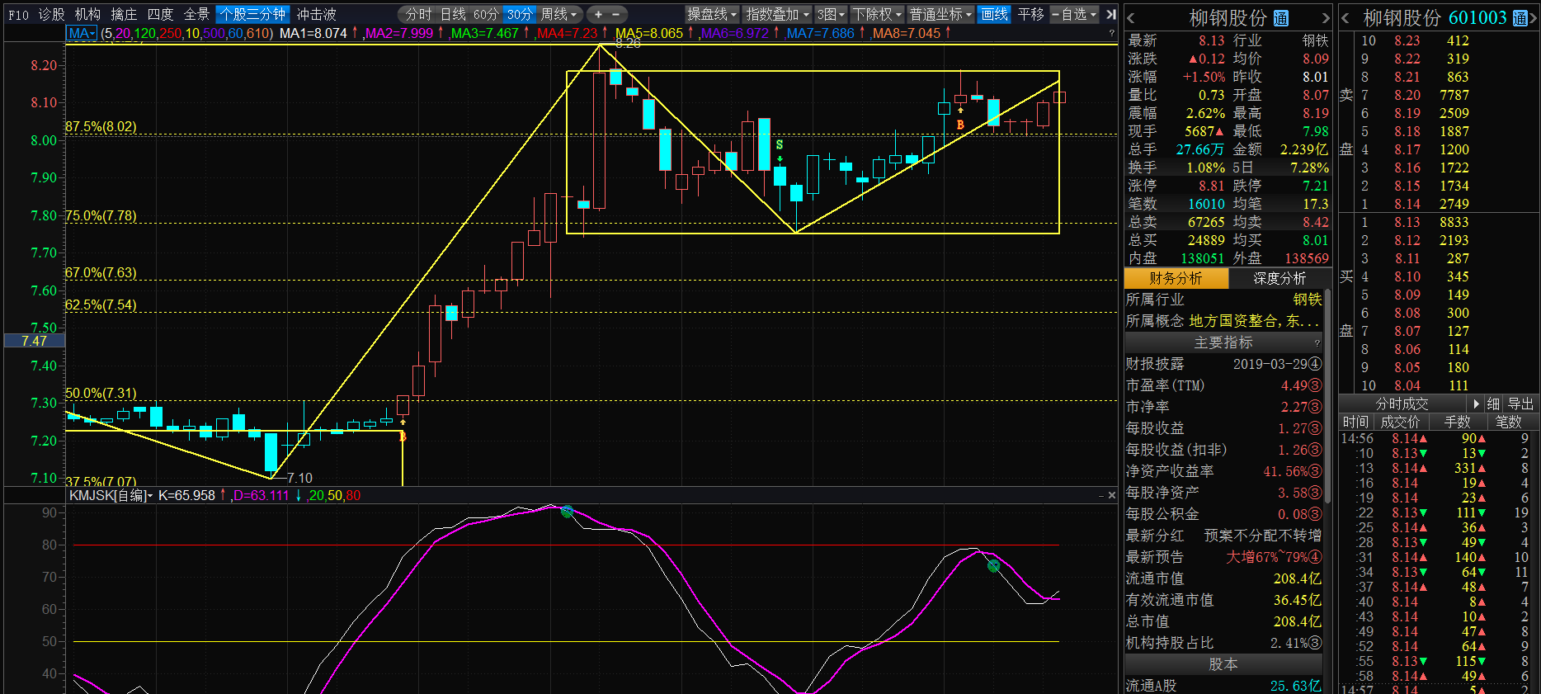1541x694 pixels.
Task: Switch to 分时 intraday view
Action: click(418, 14)
